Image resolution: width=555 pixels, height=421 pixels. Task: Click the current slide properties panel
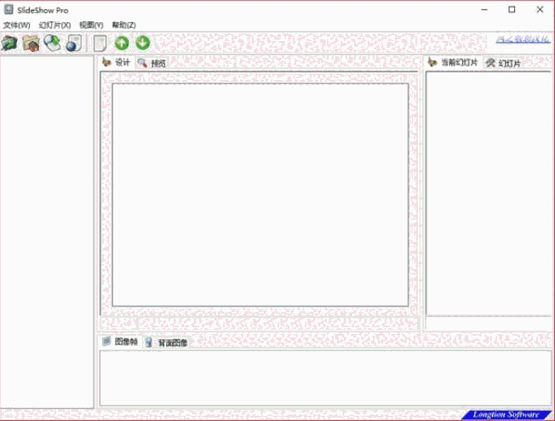(x=489, y=193)
